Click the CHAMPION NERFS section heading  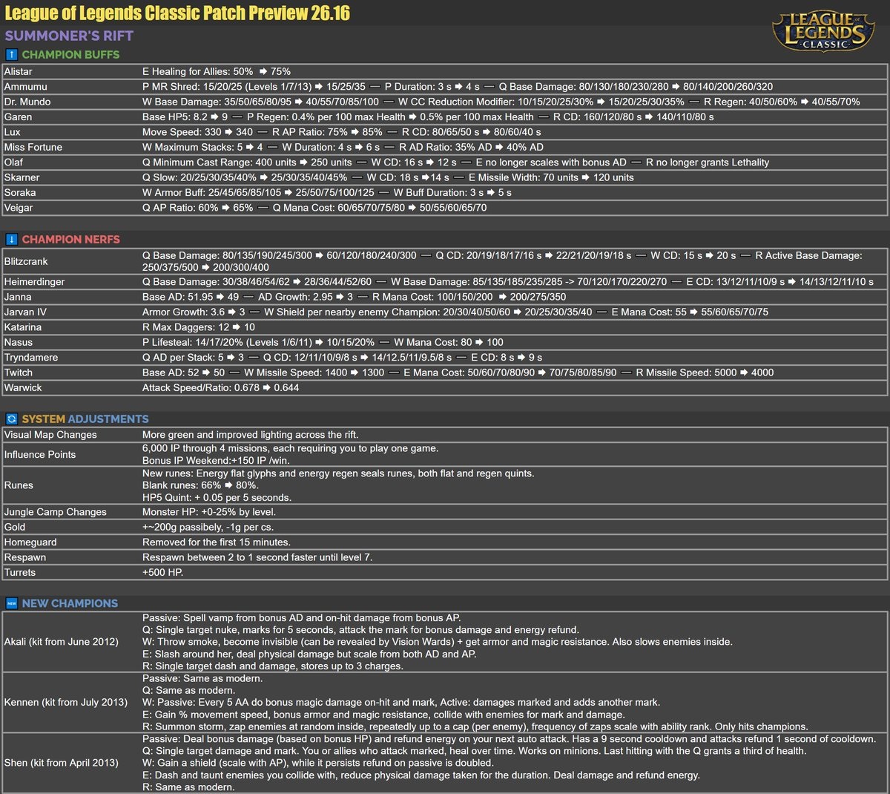[x=70, y=239]
